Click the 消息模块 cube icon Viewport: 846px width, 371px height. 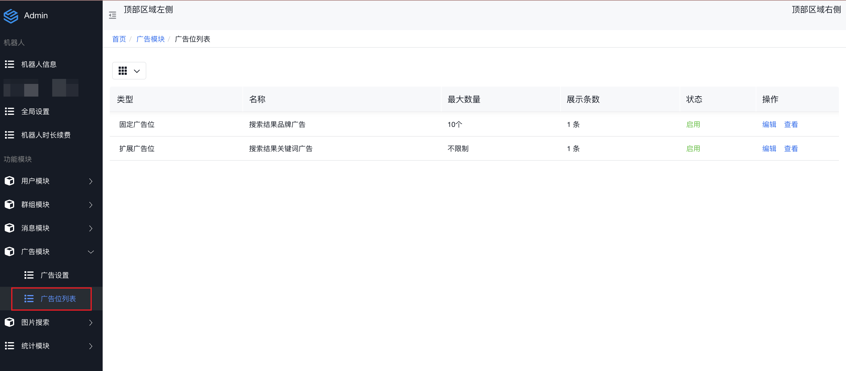(9, 228)
